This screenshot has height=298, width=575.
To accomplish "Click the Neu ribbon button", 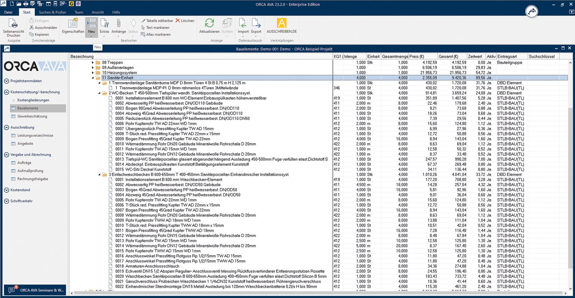I will [x=91, y=27].
